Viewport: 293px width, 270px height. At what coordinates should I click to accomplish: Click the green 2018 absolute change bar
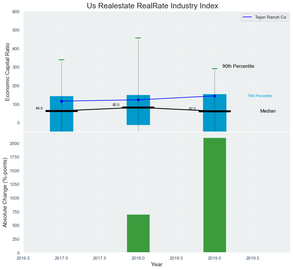click(x=138, y=233)
